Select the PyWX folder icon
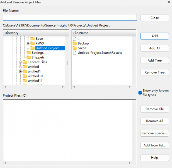Image resolution: width=172 pixels, height=168 pixels. pyautogui.click(x=32, y=43)
